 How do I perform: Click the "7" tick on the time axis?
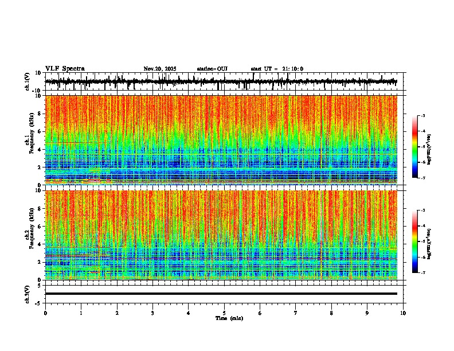click(296, 313)
